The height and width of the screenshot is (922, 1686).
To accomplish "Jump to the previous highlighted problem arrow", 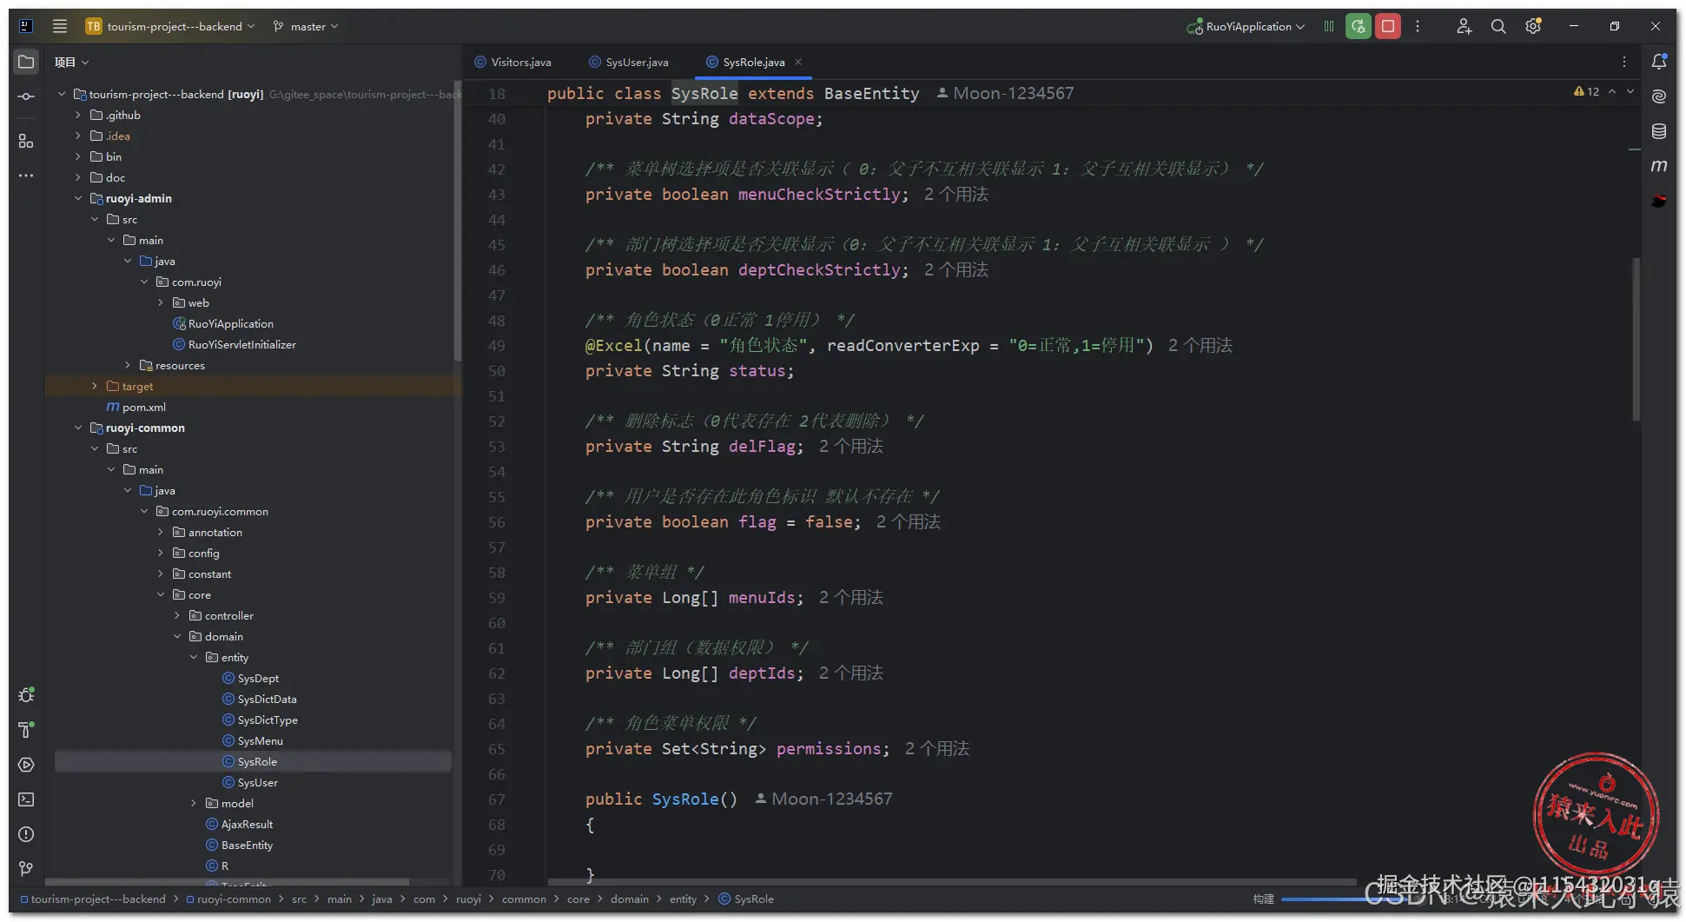I will coord(1612,91).
